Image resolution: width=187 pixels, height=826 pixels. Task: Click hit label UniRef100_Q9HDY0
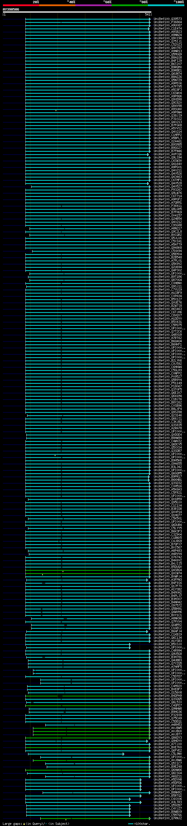pyautogui.click(x=168, y=741)
